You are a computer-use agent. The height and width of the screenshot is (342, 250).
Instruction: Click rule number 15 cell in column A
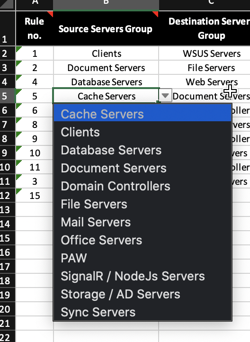35,196
